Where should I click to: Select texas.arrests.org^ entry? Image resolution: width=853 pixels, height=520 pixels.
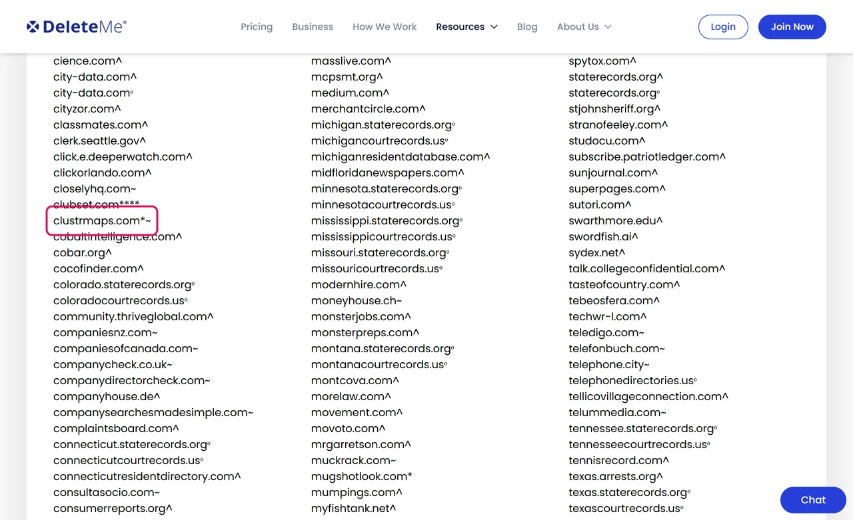coord(615,476)
